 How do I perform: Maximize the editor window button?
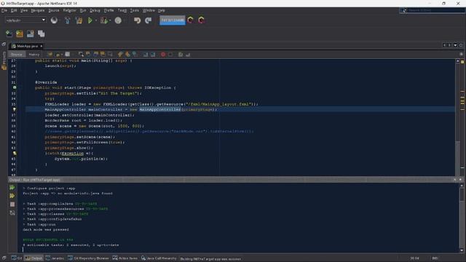tap(461, 45)
